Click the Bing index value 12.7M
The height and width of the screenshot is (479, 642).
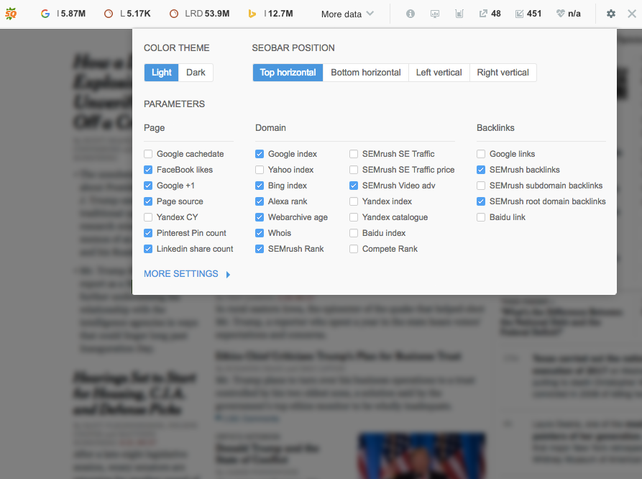(x=280, y=14)
